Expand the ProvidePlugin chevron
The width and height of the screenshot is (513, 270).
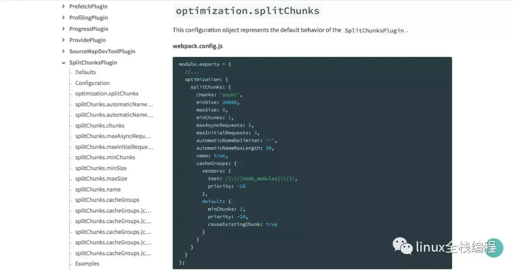(63, 40)
